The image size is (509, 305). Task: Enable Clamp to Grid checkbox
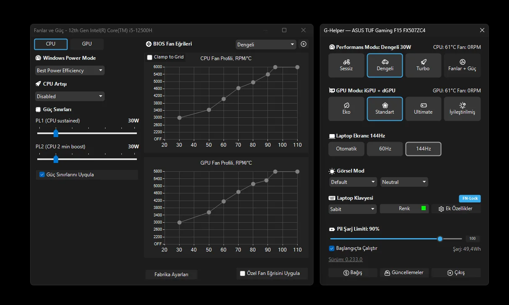pyautogui.click(x=150, y=57)
